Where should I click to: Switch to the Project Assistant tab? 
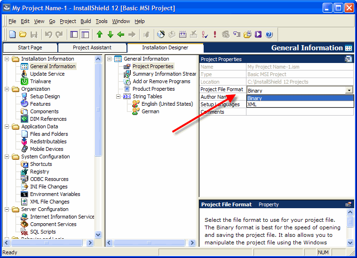pyautogui.click(x=92, y=47)
